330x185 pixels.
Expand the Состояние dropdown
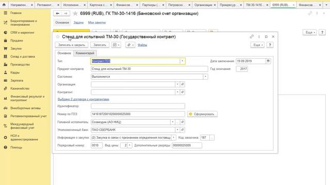coord(205,77)
